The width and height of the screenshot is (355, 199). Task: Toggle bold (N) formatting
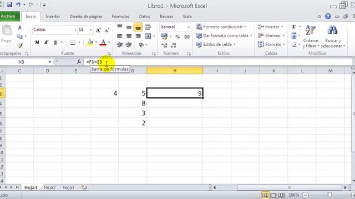coord(37,42)
